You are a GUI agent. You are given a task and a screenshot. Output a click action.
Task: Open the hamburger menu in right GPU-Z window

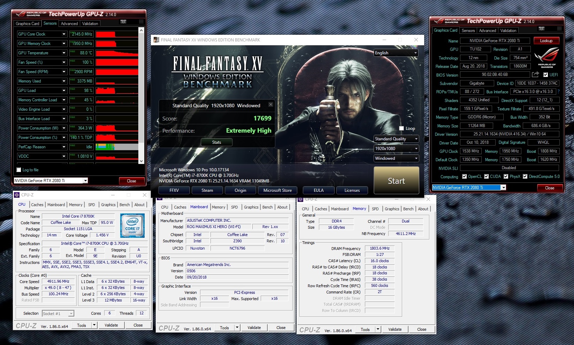click(559, 29)
